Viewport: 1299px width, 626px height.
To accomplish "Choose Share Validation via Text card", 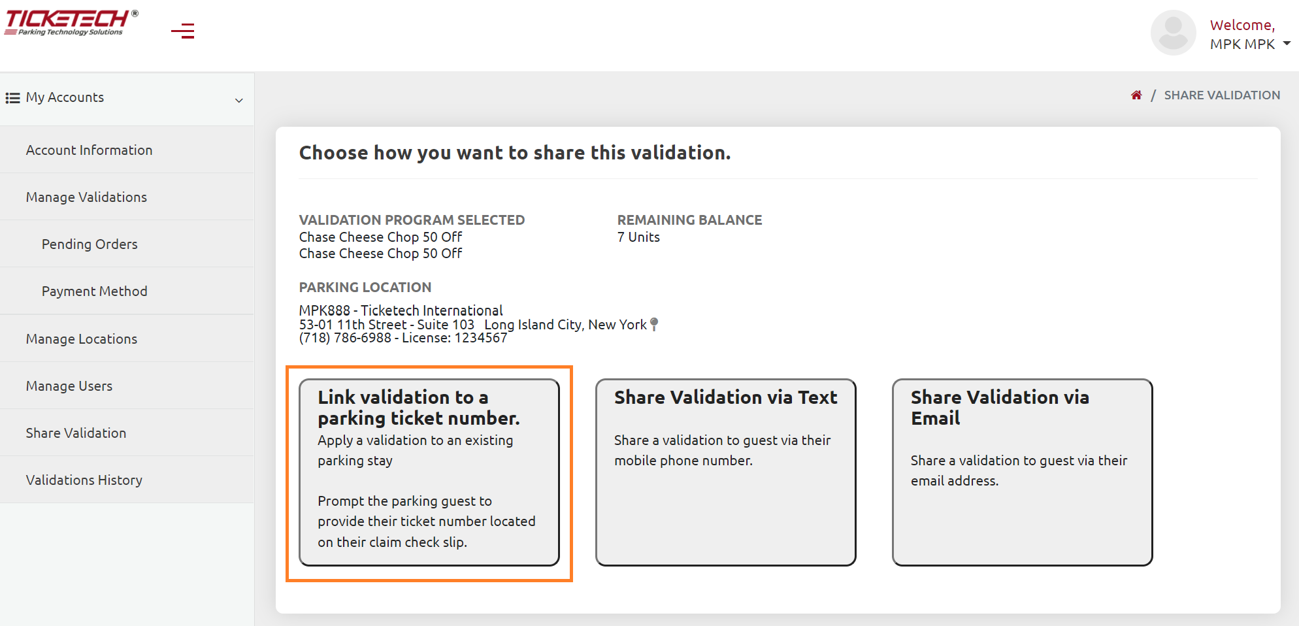I will [726, 472].
